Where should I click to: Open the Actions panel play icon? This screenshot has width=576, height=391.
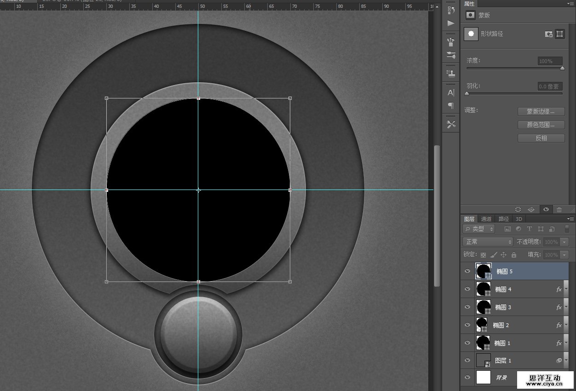[x=451, y=23]
